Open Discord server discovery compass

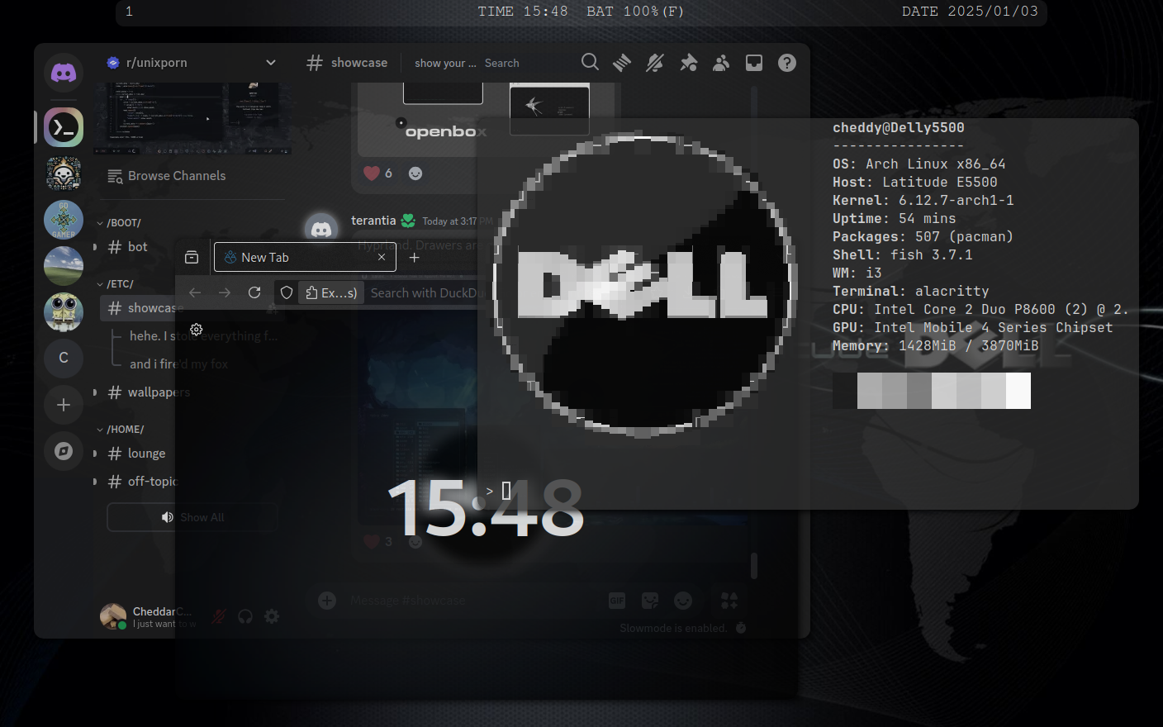64,451
